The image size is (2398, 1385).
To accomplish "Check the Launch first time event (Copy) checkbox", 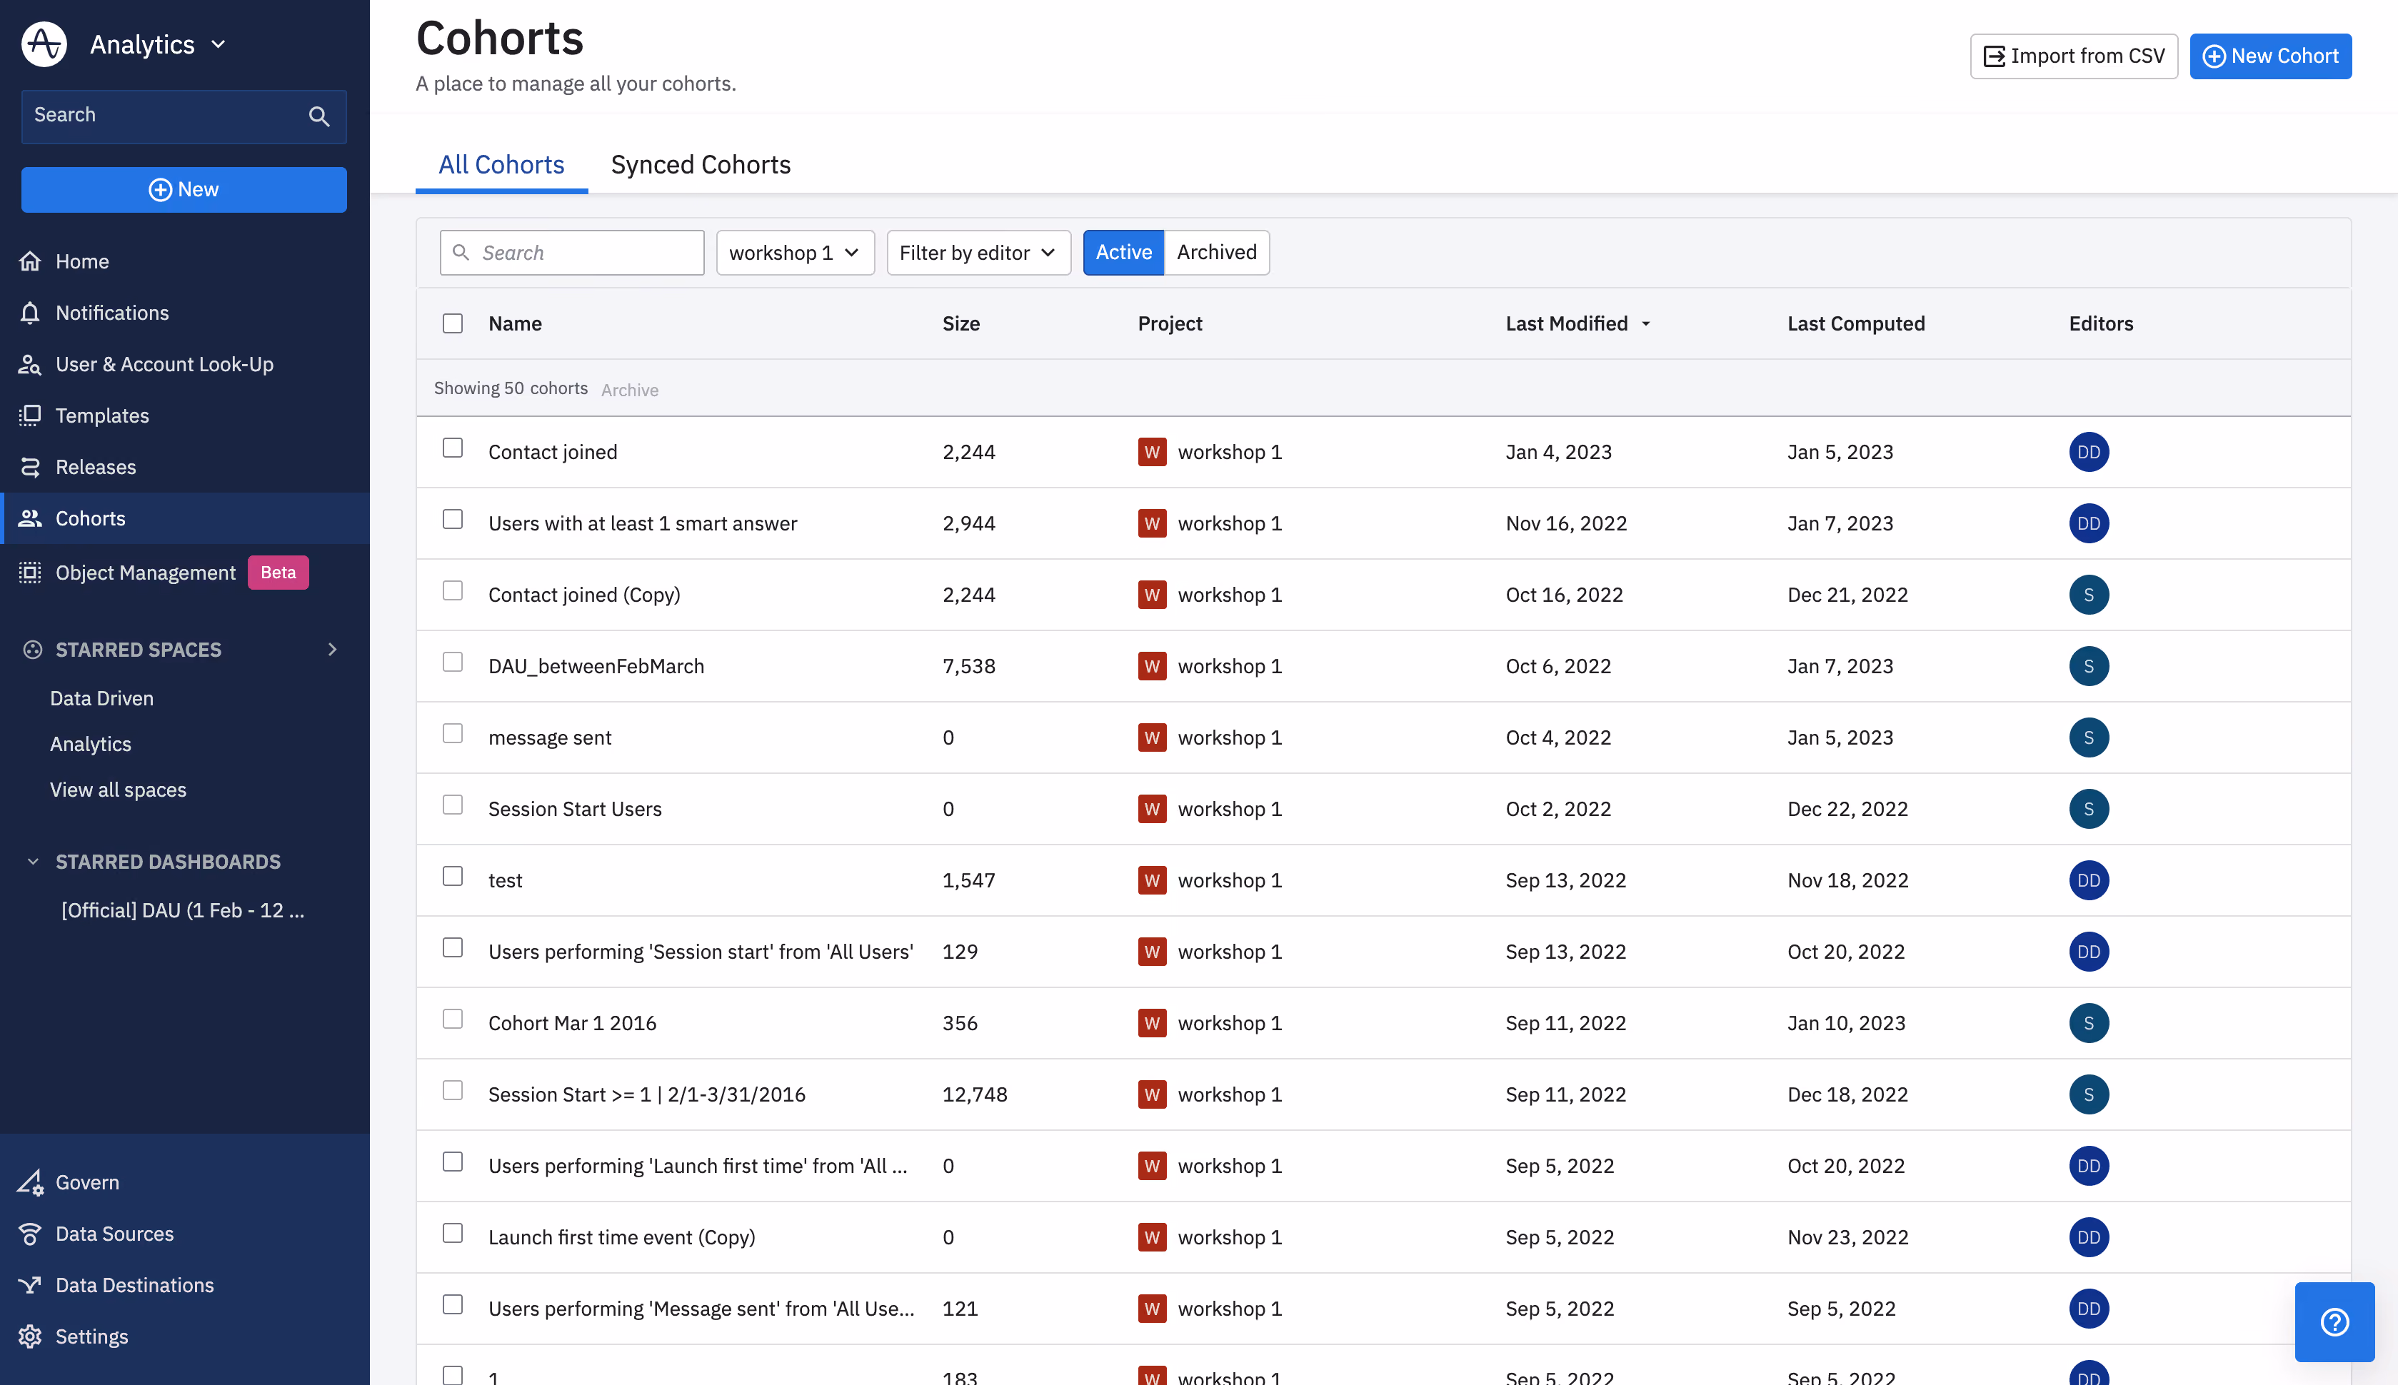I will tap(453, 1233).
